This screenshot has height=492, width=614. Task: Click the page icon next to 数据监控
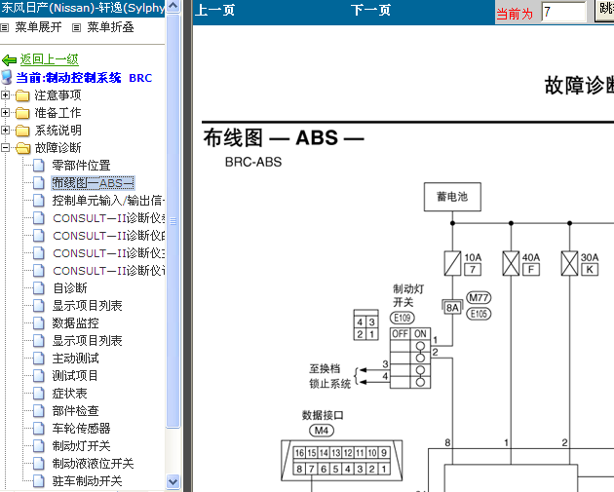point(38,322)
